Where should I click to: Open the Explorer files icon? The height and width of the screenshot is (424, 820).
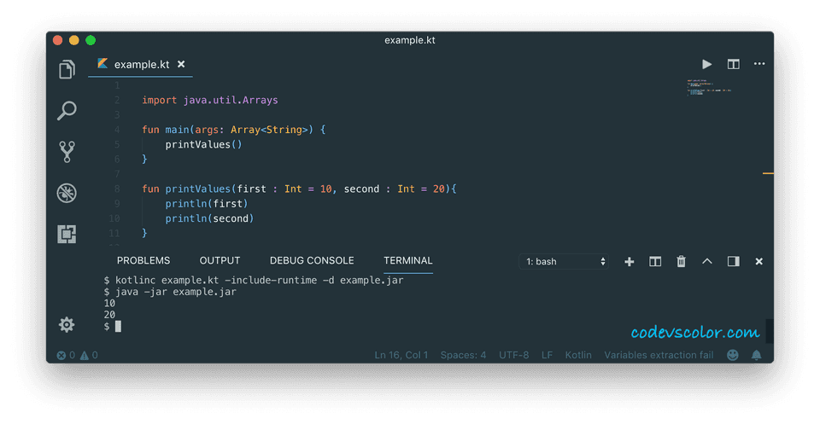click(x=67, y=70)
